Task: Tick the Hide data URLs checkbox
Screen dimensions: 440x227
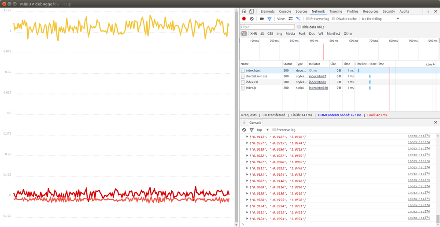Action: point(299,27)
